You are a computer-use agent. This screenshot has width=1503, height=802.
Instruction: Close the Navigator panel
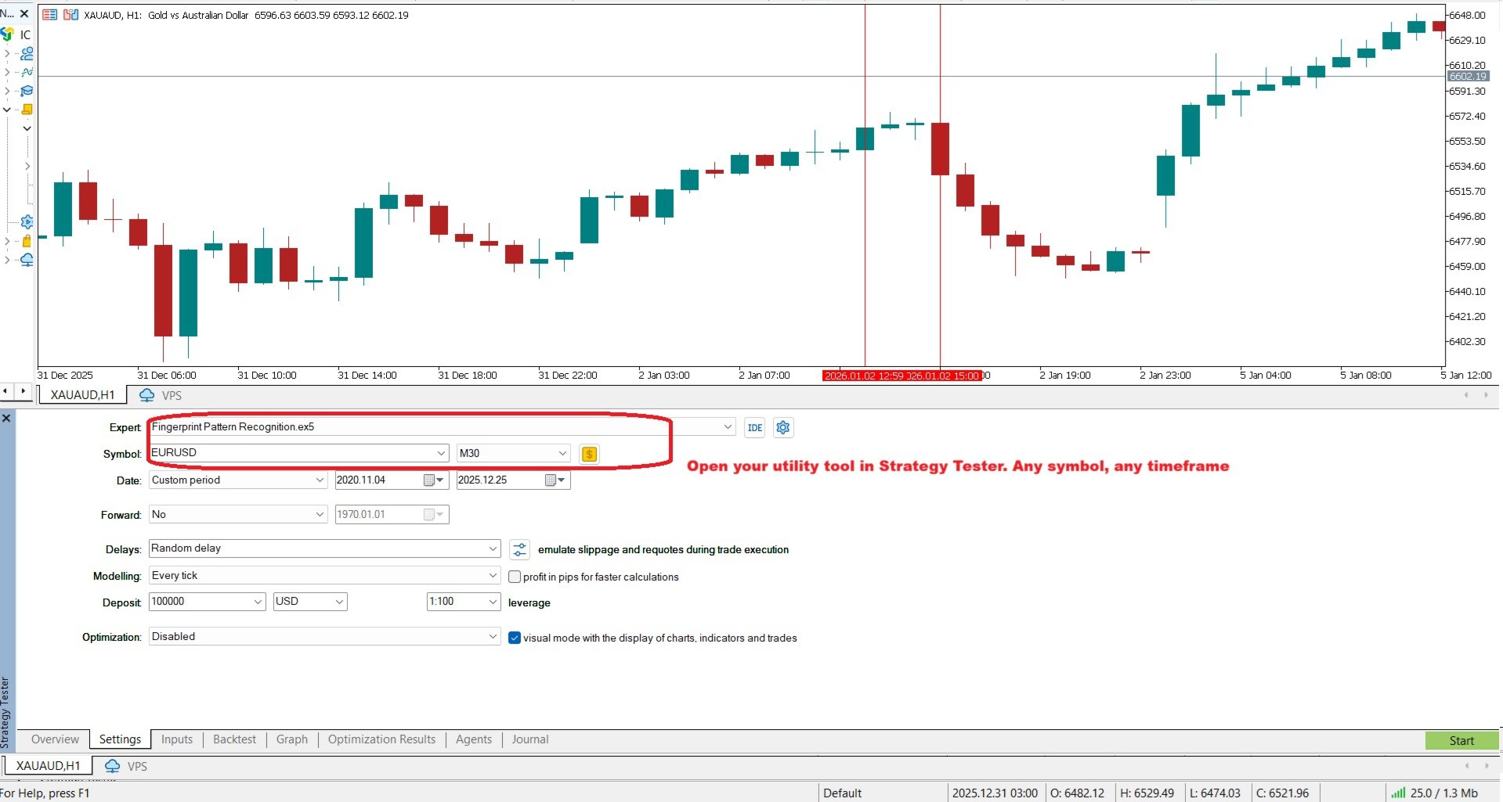click(x=24, y=13)
